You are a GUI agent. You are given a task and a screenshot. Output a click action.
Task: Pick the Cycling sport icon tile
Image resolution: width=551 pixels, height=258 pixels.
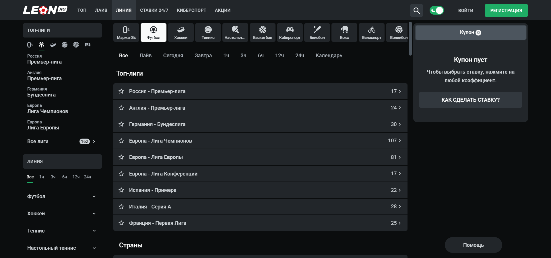click(371, 32)
